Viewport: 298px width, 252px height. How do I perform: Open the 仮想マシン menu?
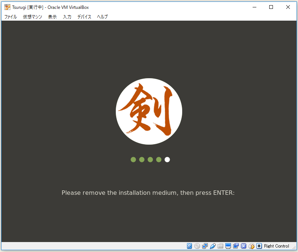pyautogui.click(x=32, y=17)
